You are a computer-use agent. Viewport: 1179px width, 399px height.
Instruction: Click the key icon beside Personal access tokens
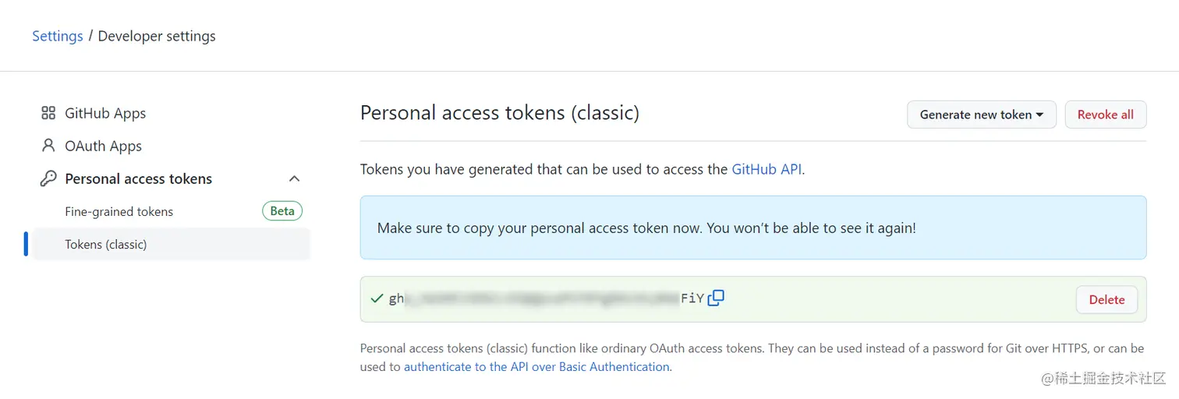(48, 178)
